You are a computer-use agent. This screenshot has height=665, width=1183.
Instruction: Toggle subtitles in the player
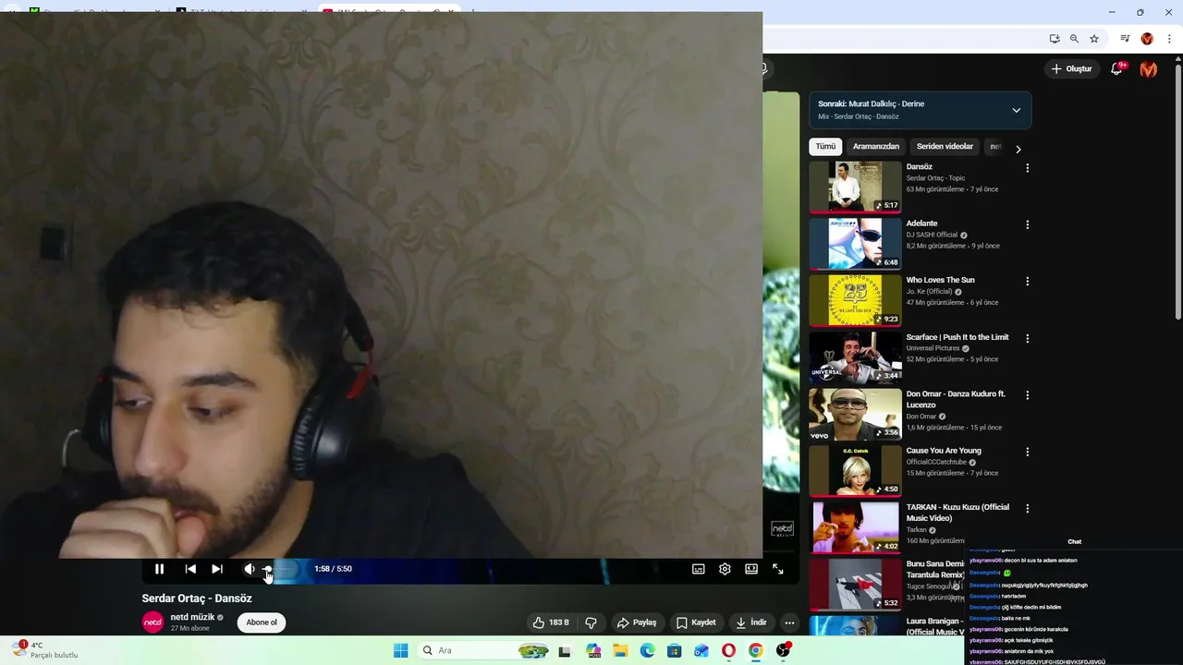699,569
